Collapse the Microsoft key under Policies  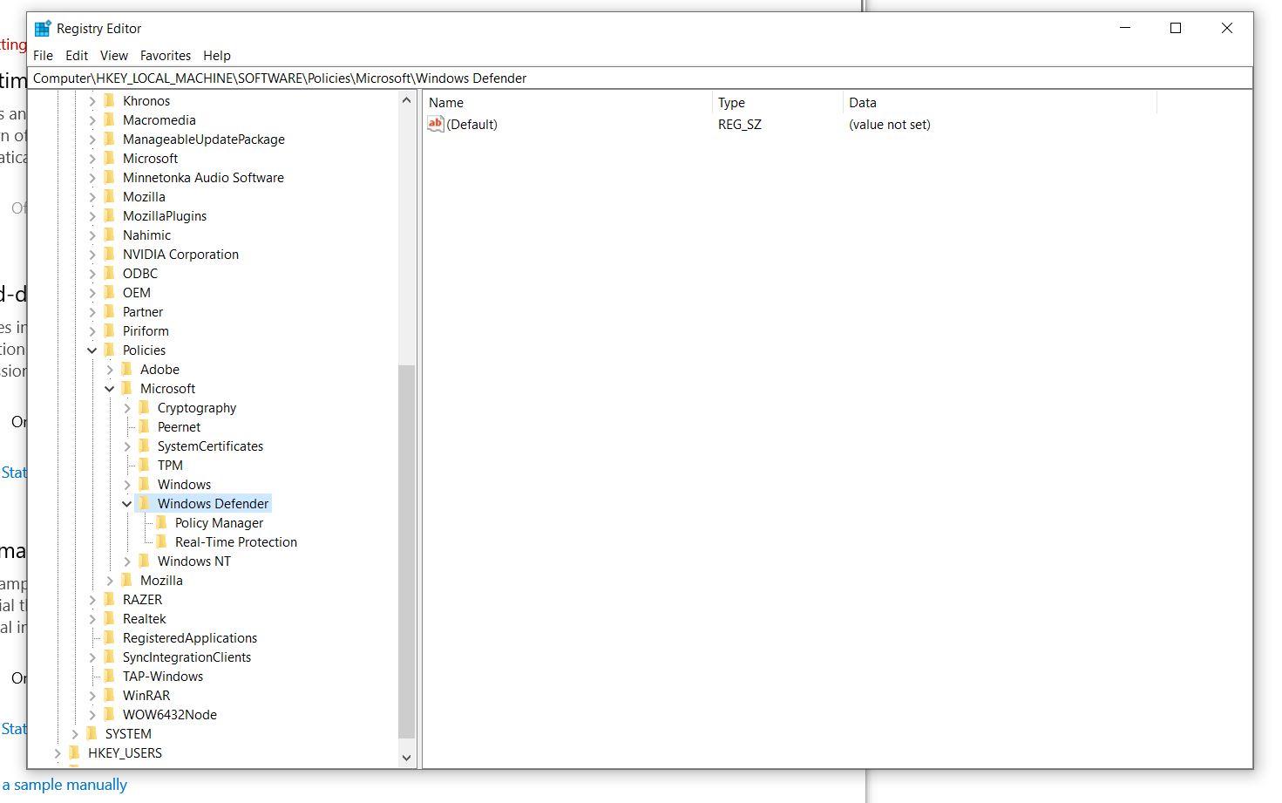110,388
